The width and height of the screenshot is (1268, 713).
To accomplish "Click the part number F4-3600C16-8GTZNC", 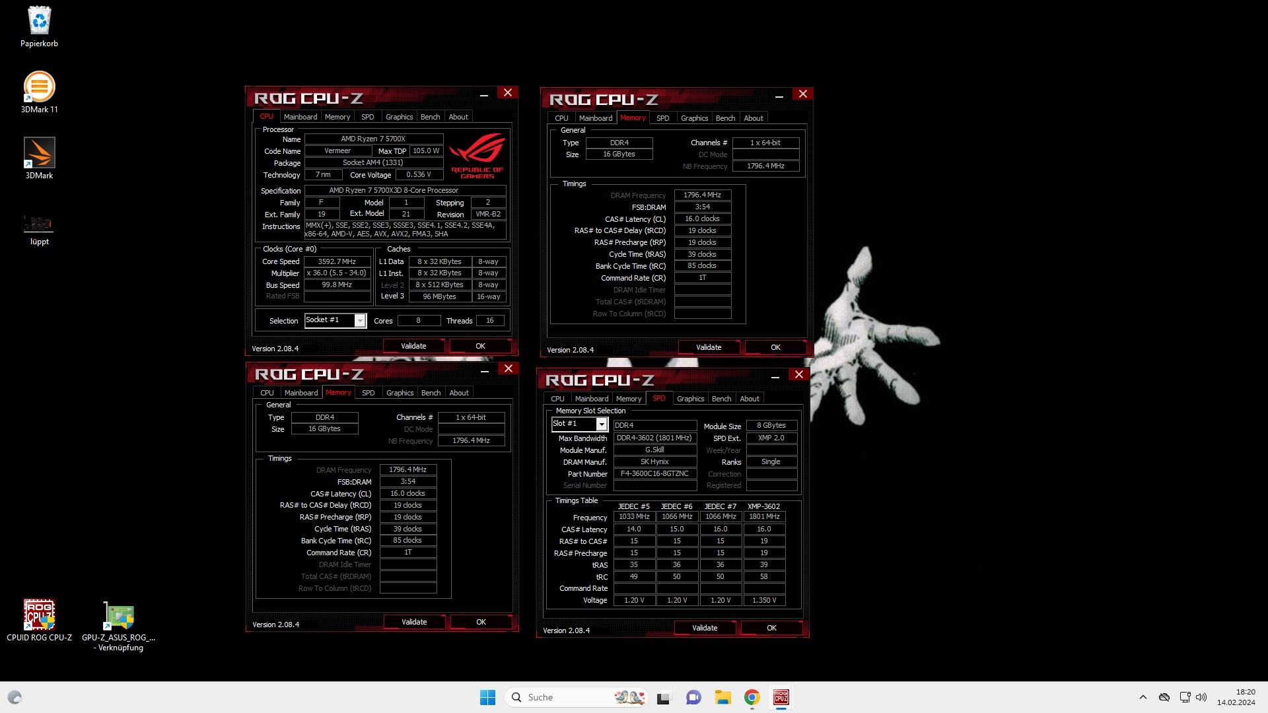I will tap(654, 474).
